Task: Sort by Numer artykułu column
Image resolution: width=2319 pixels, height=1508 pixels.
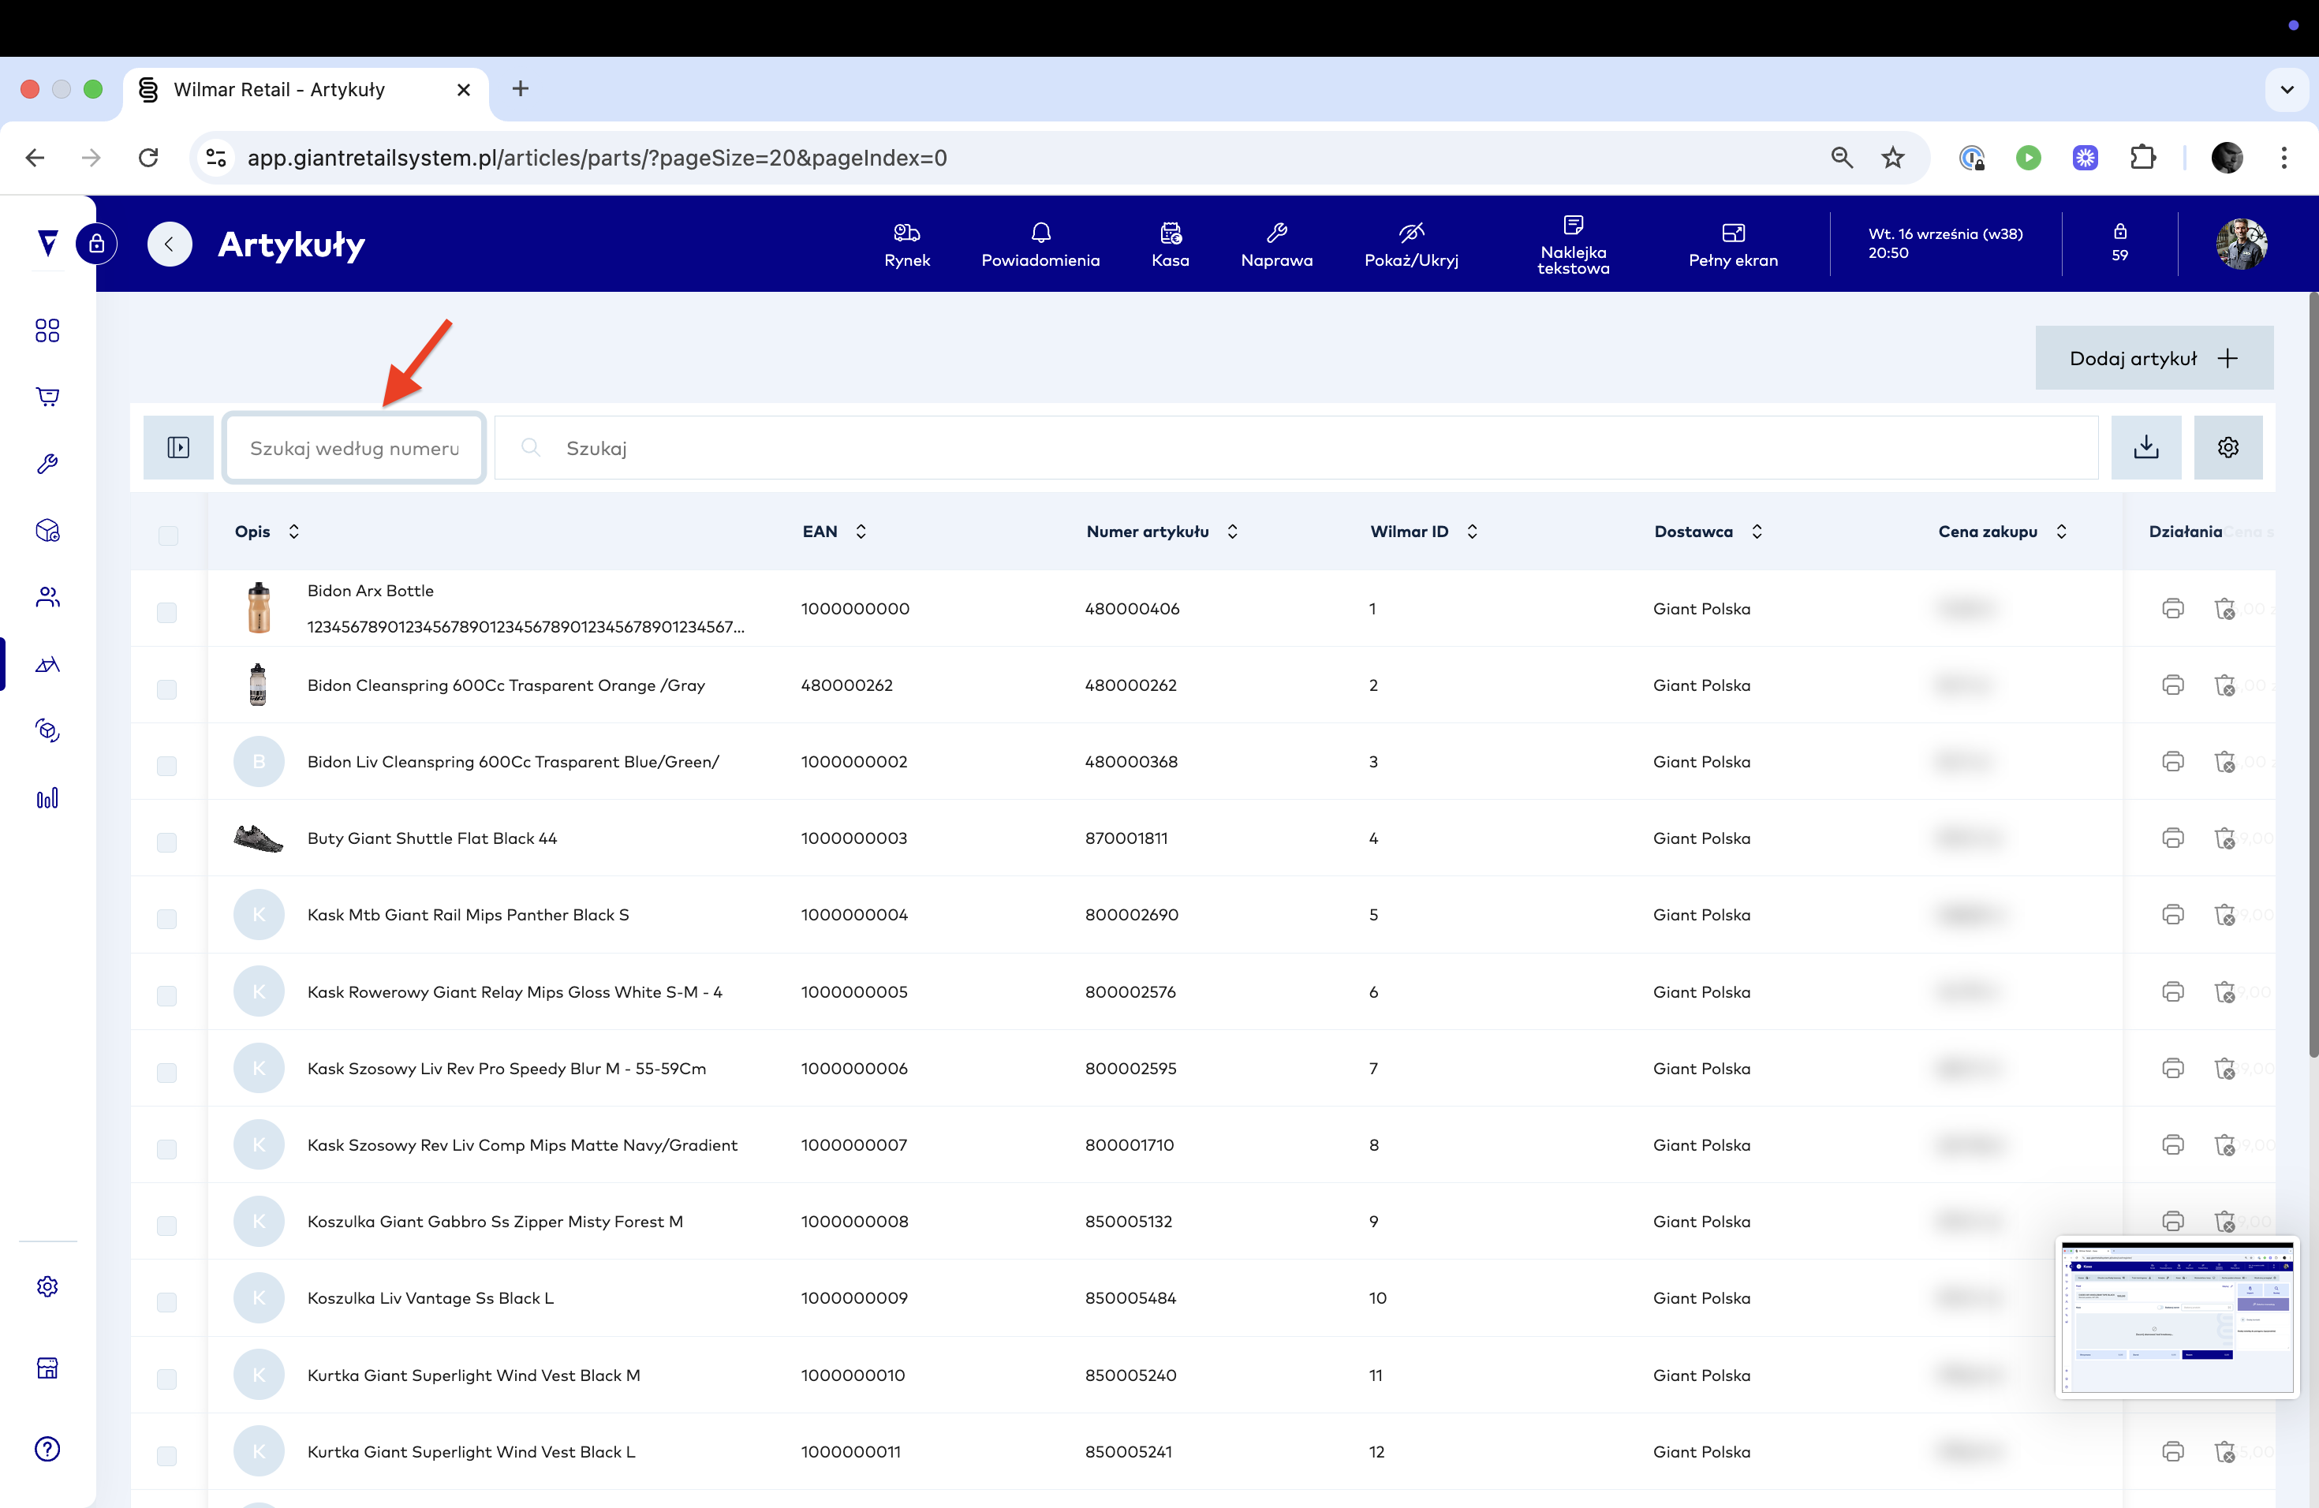Action: 1231,531
